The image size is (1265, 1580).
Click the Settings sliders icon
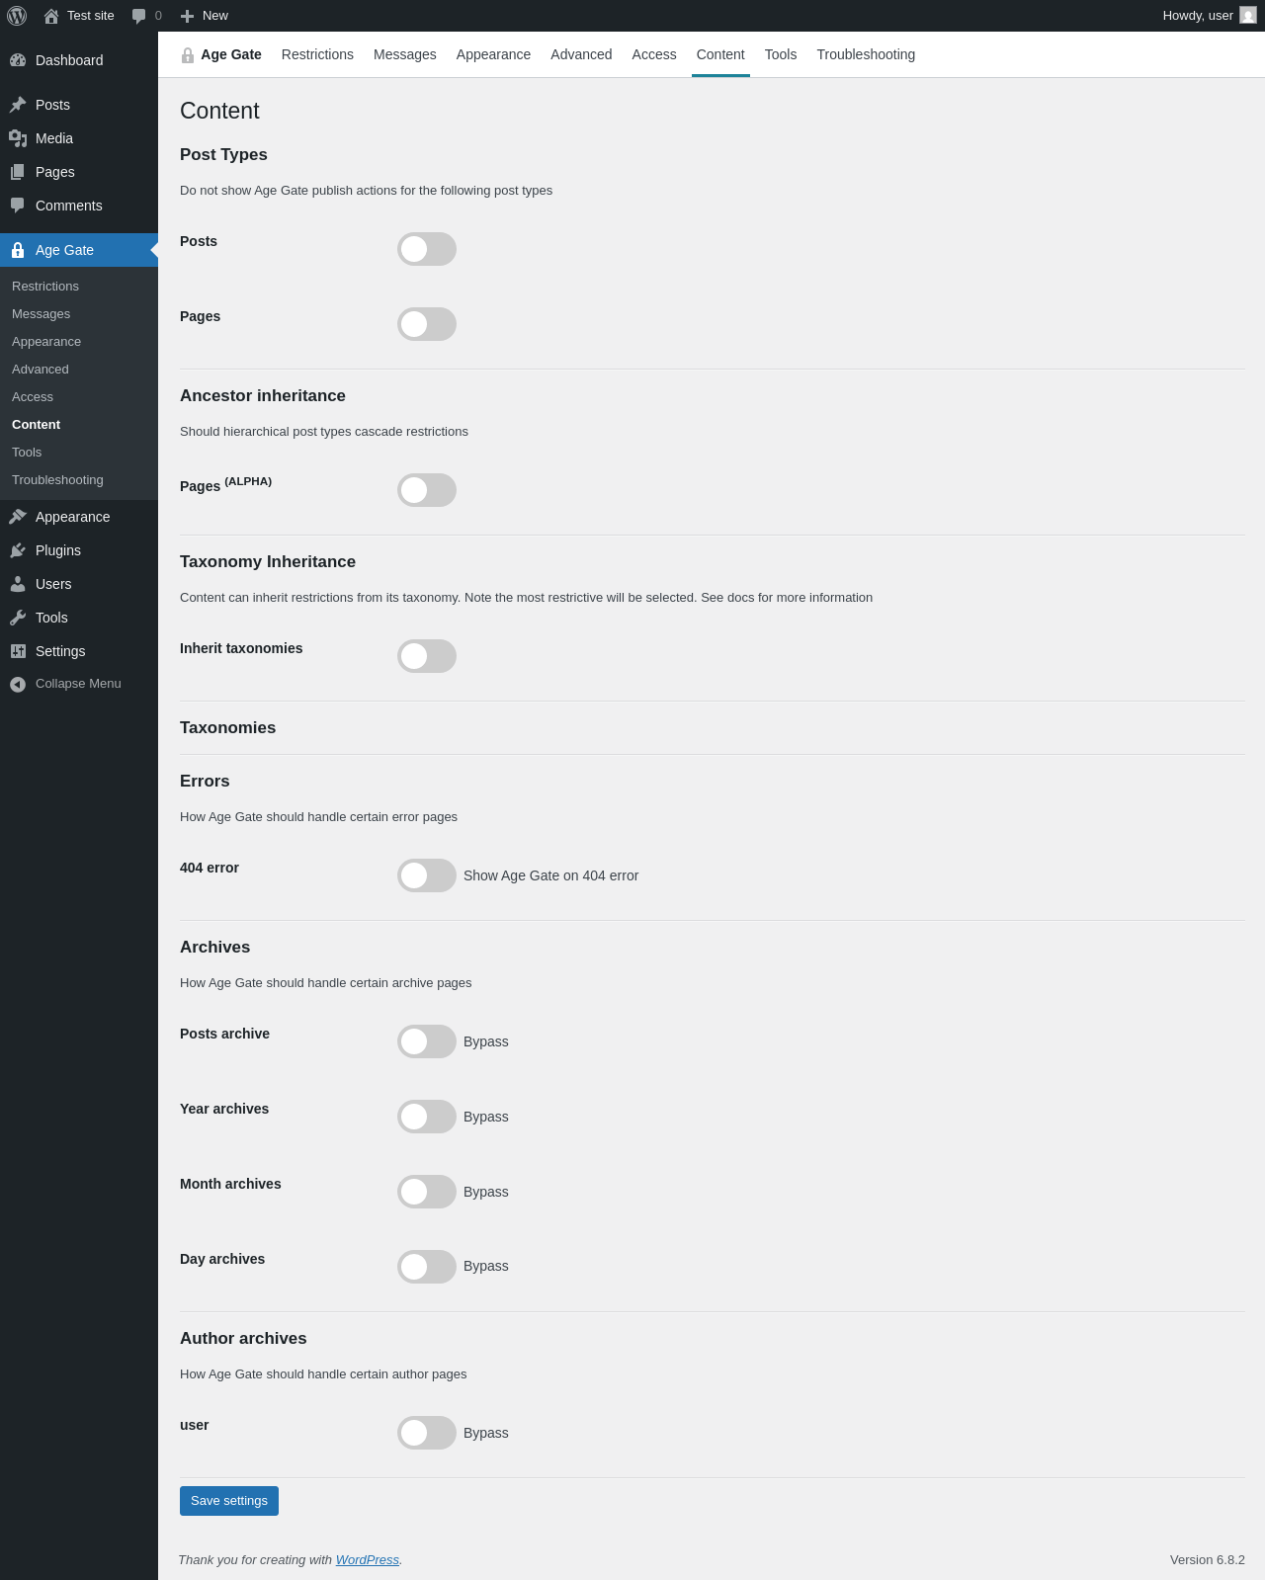18,651
